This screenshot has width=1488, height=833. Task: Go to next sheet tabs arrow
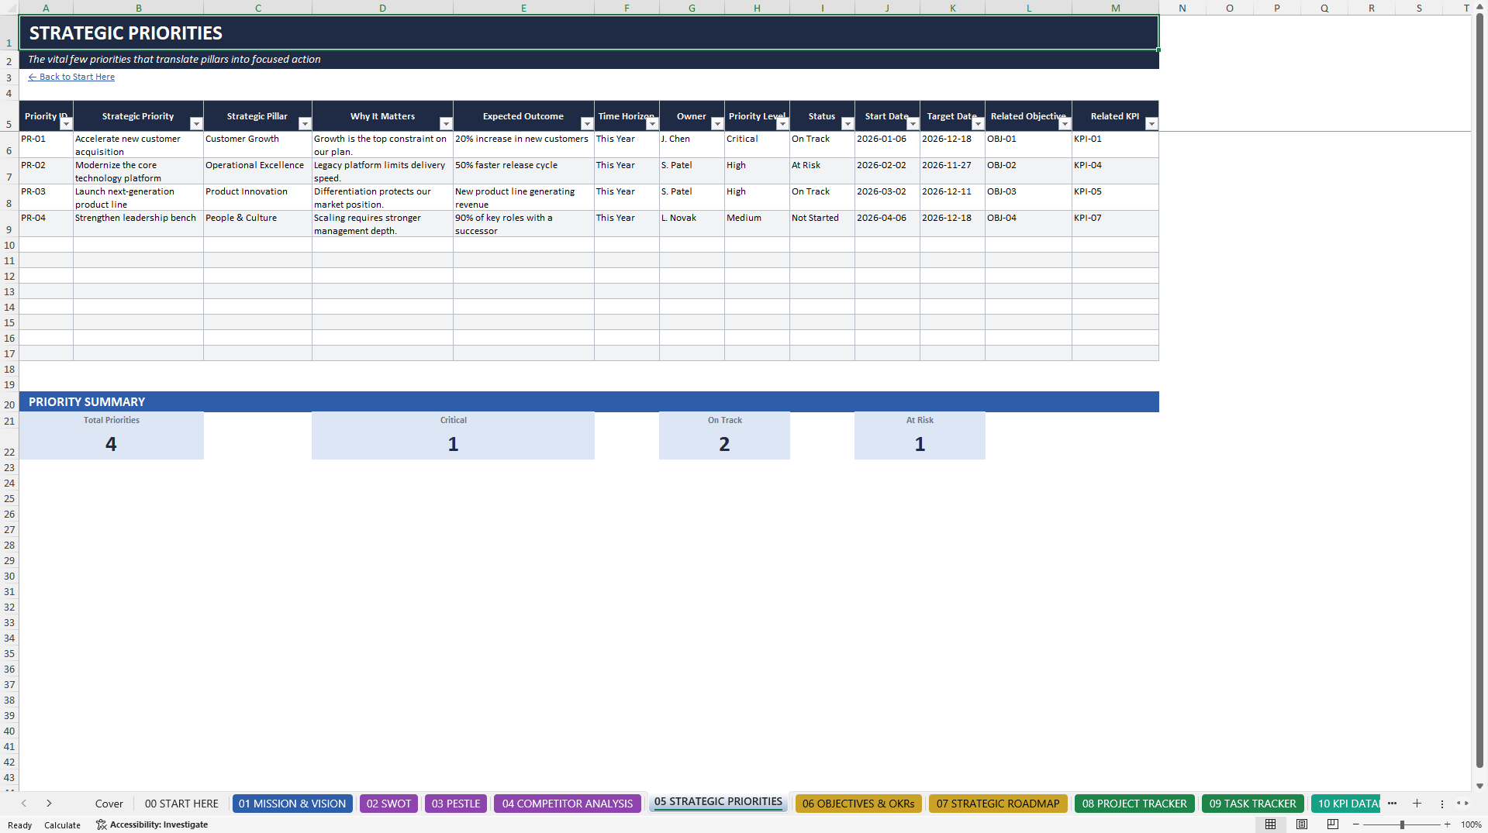point(49,804)
